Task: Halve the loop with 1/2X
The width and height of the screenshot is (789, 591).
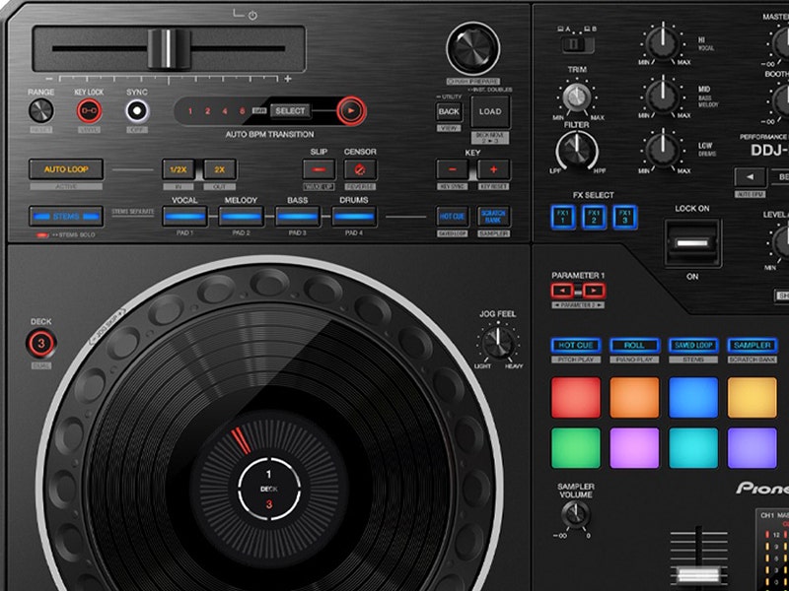Action: coord(179,169)
